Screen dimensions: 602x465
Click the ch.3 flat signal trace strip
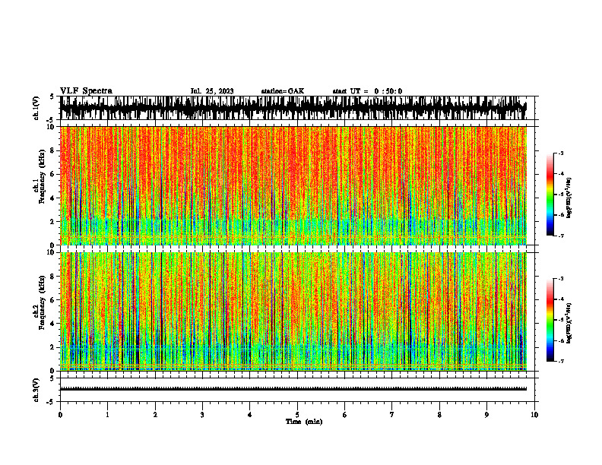(293, 389)
